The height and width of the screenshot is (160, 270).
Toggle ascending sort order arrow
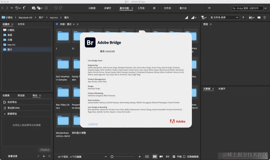[243, 17]
